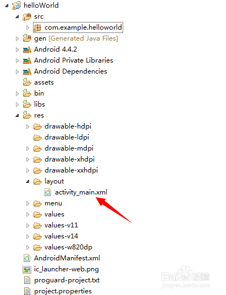Click the helloWorld project icon
The height and width of the screenshot is (295, 226).
point(16,5)
